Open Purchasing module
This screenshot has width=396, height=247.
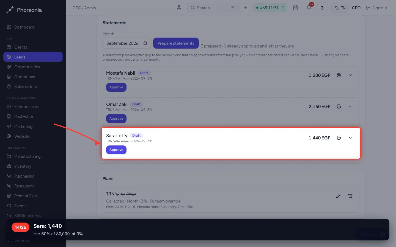[x=33, y=176]
